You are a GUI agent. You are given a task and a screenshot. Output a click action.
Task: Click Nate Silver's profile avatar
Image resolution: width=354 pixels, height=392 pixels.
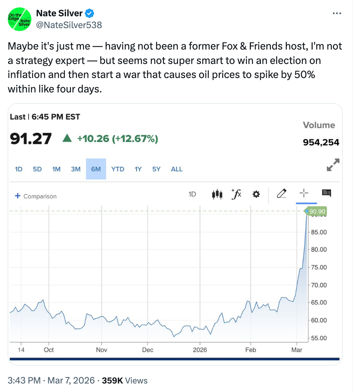point(20,19)
